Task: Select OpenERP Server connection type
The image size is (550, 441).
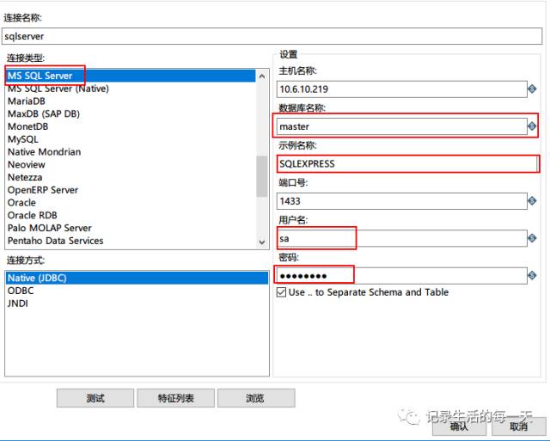Action: click(x=131, y=190)
